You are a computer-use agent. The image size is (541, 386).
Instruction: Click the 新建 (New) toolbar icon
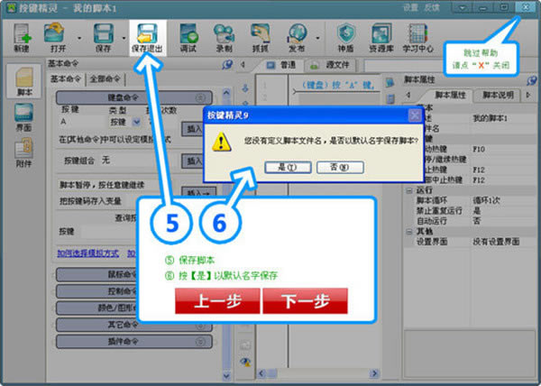[22, 38]
